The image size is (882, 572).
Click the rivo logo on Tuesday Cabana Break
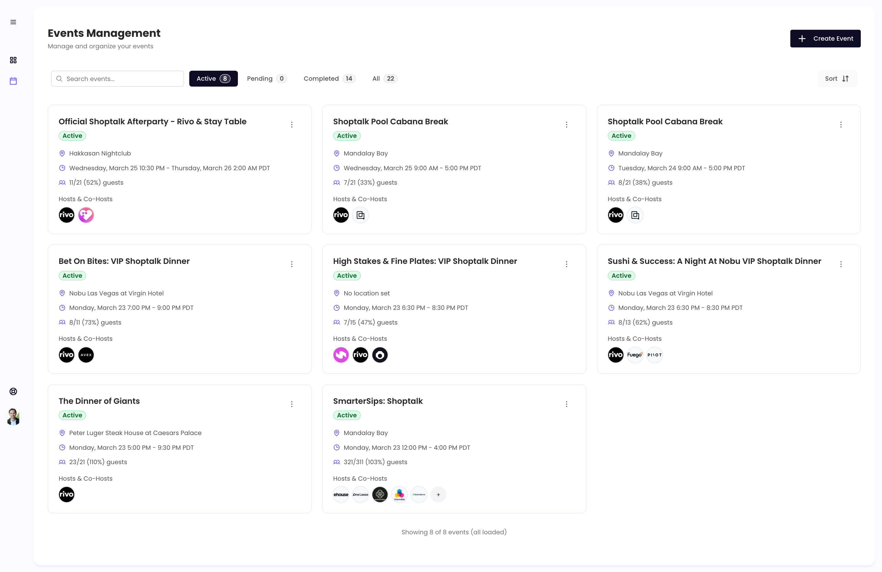[x=616, y=215]
